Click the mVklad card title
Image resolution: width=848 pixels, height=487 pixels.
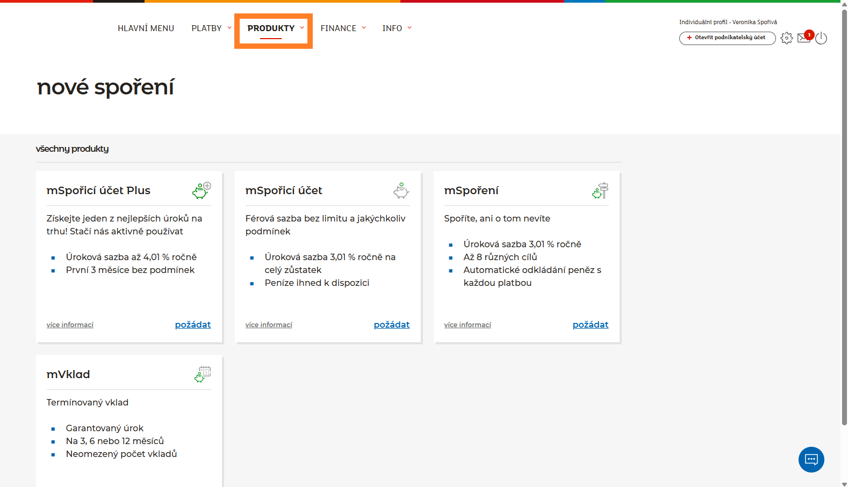point(68,374)
